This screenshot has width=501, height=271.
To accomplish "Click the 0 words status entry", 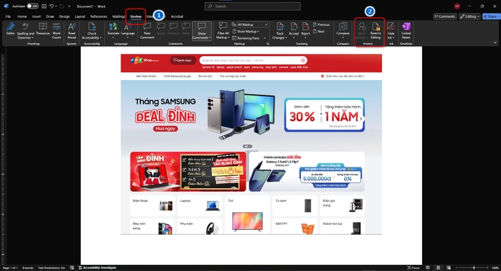I will (x=28, y=268).
